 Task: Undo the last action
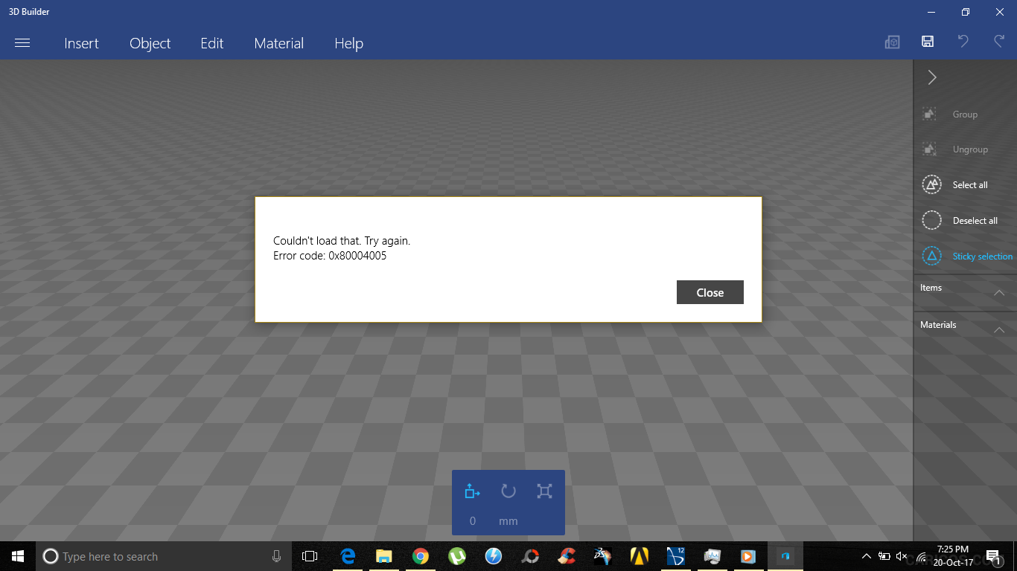coord(963,42)
